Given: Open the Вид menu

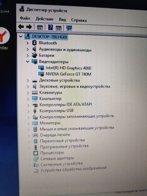Looking at the screenshot, I should [62, 20].
